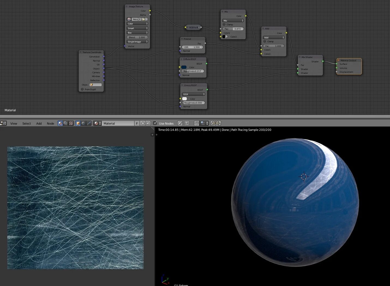Collapse the Image Texture node
Viewport: 390px width, 286px height.
pos(127,7)
